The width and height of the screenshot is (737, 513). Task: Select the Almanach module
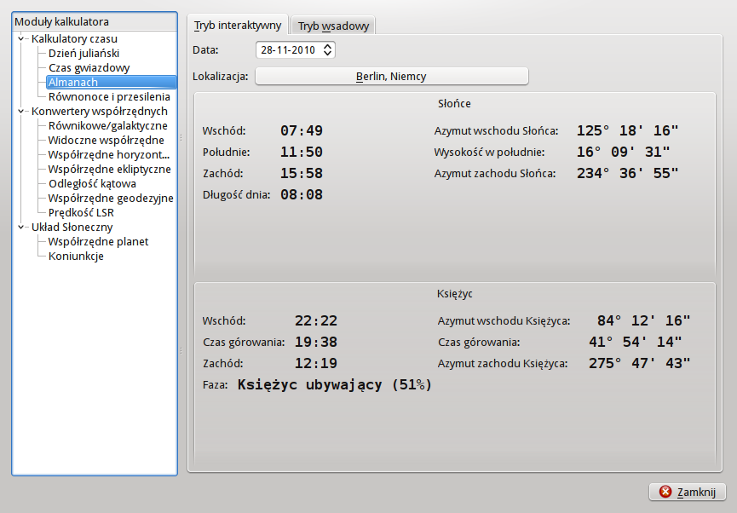click(x=73, y=82)
